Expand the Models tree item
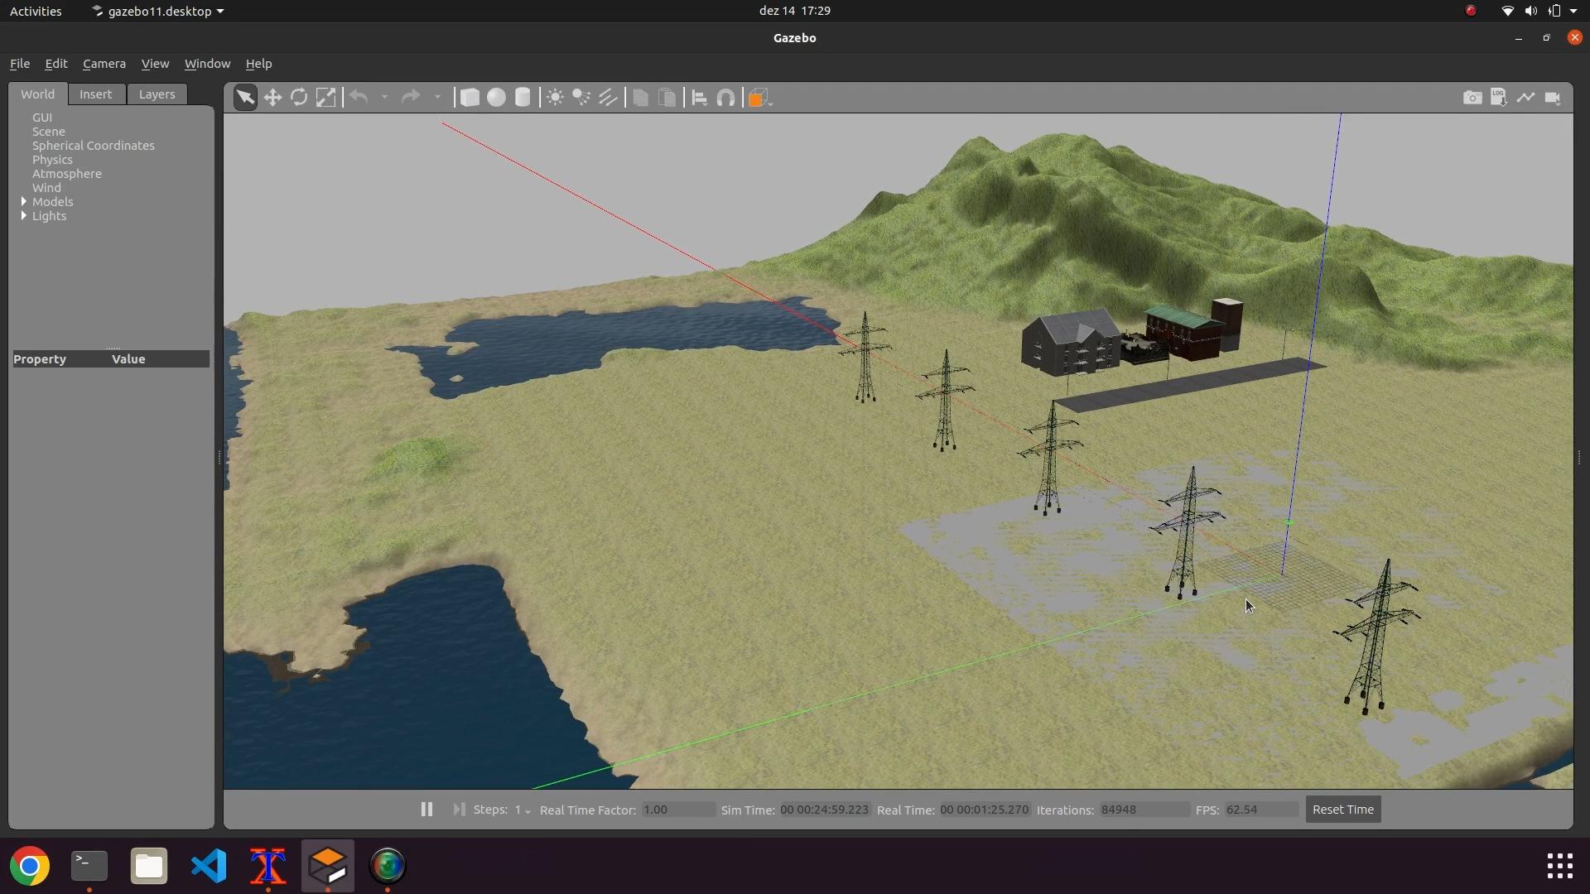Screen dimensions: 1590x894 pos(23,201)
